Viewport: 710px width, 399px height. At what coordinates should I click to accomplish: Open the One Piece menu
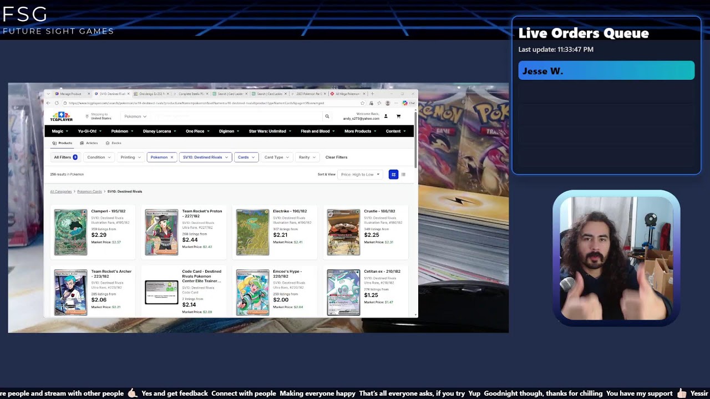tap(197, 131)
